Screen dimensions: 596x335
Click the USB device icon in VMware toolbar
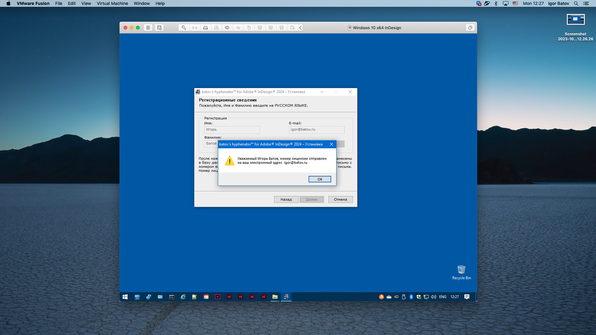(x=238, y=28)
